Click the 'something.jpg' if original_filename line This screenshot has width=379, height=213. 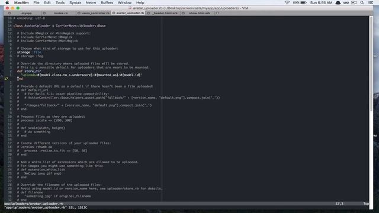coord(54,196)
